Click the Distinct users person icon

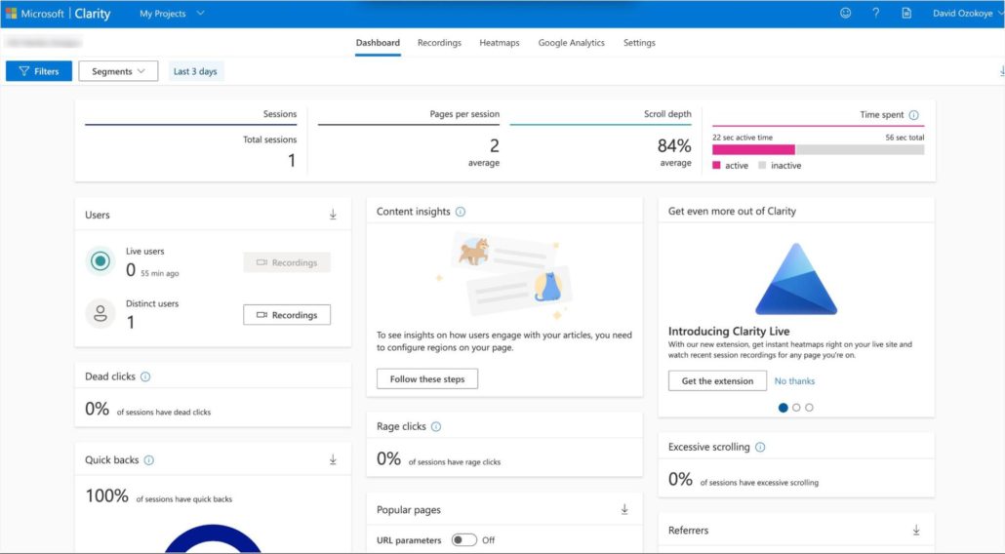click(x=100, y=314)
